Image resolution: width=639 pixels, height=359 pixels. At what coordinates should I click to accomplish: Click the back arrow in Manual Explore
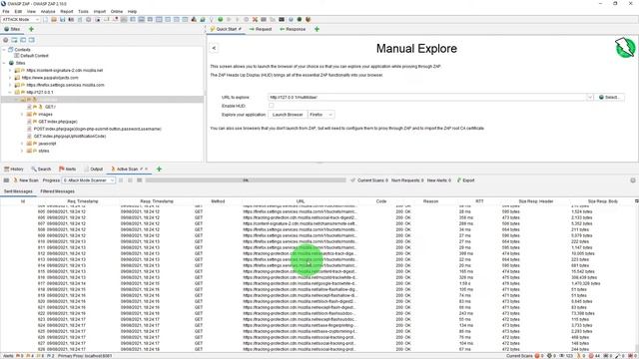[214, 48]
